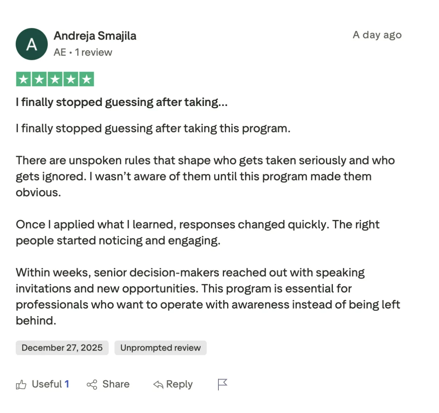
Task: Click the Unprompted review label
Action: (x=160, y=348)
